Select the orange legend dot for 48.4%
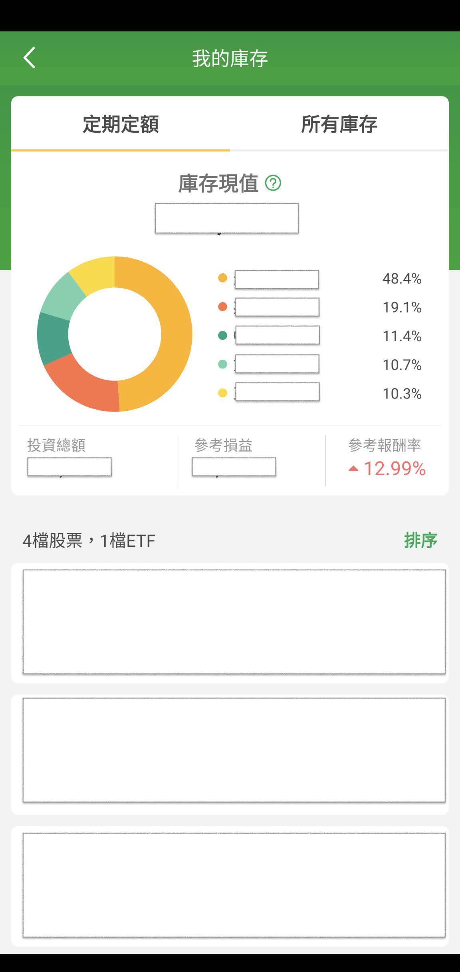The image size is (460, 972). [x=222, y=278]
